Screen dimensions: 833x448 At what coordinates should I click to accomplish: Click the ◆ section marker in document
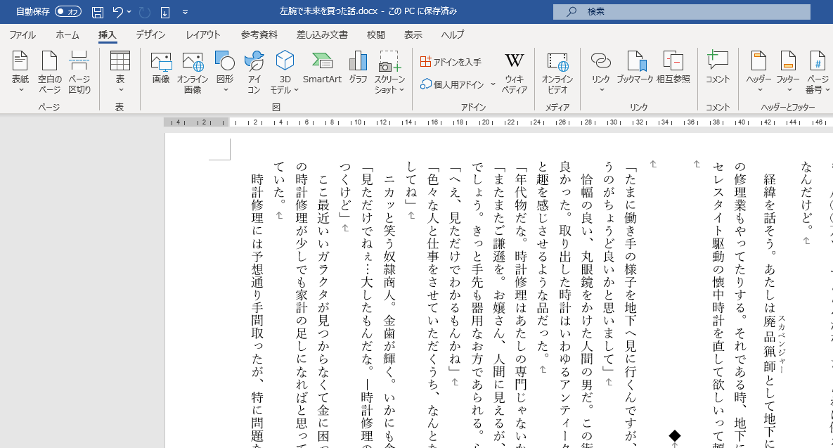click(675, 436)
